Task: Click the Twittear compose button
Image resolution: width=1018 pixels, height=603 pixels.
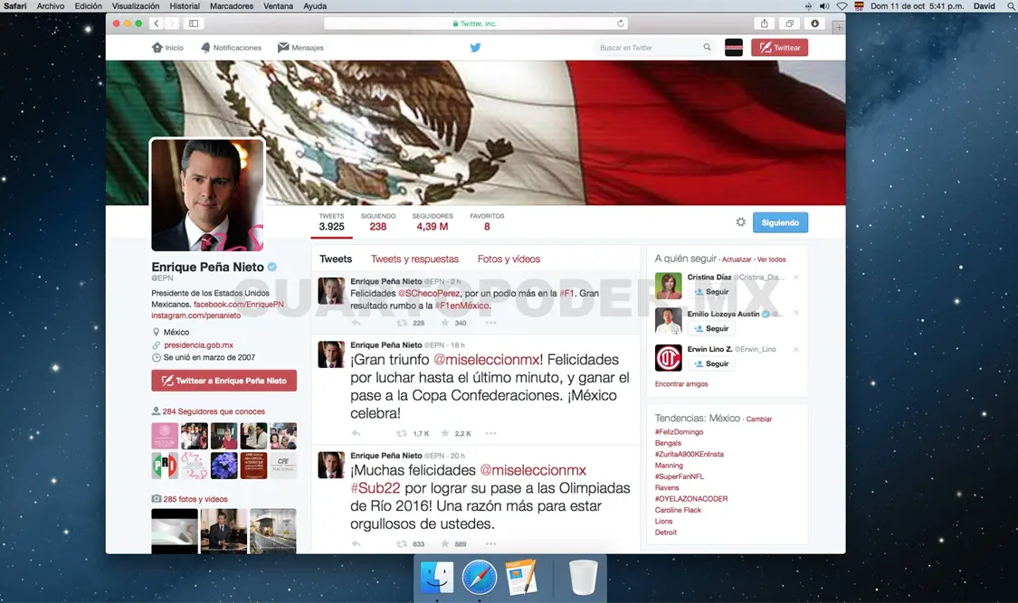Action: 780,47
